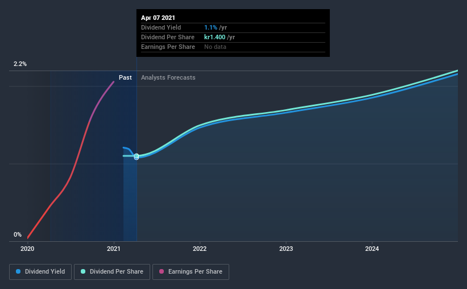This screenshot has height=289, width=467.
Task: Click the Past section label
Action: pos(125,77)
